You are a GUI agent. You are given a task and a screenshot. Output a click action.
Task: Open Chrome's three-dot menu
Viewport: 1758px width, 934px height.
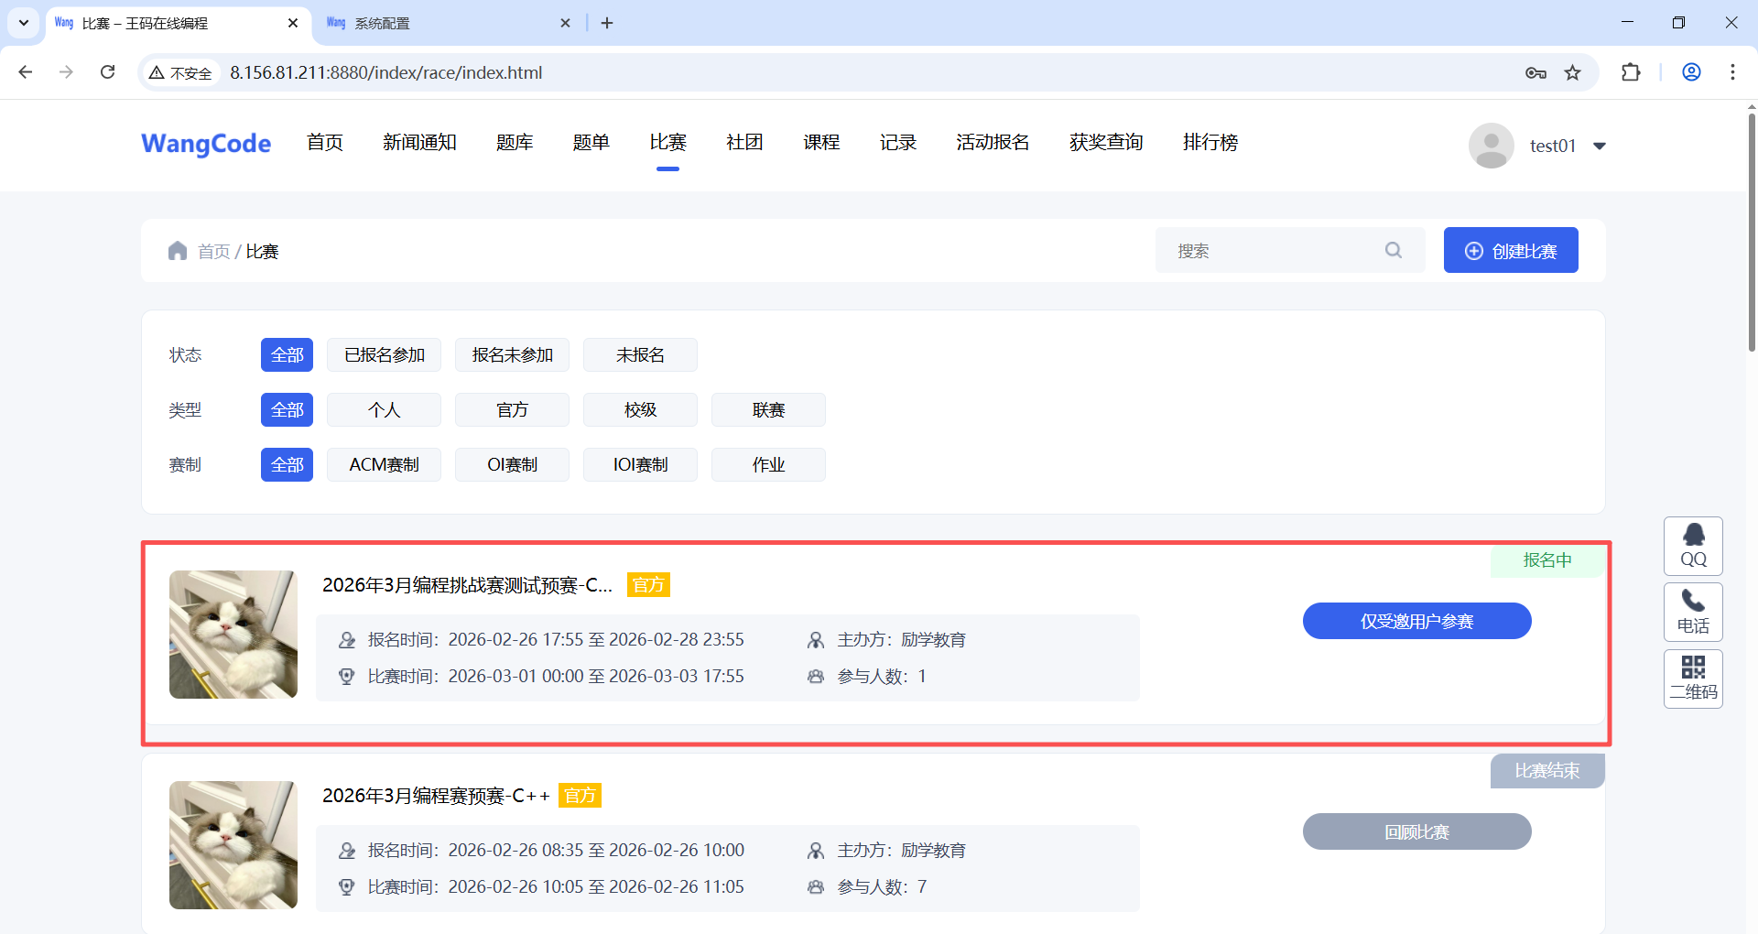(1731, 72)
